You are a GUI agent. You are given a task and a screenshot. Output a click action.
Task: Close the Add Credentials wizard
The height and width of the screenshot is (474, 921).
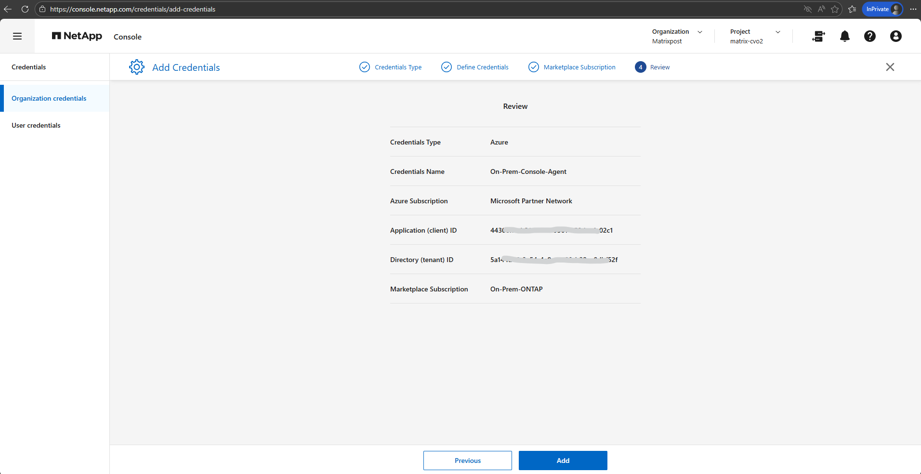coord(890,67)
